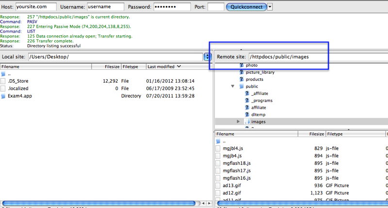Click the public folder icon
The width and height of the screenshot is (388, 208).
[242, 87]
